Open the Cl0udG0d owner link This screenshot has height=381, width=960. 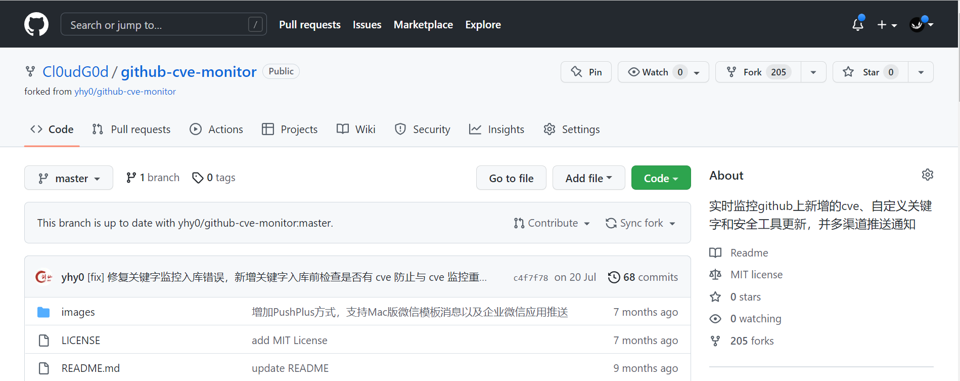click(75, 72)
